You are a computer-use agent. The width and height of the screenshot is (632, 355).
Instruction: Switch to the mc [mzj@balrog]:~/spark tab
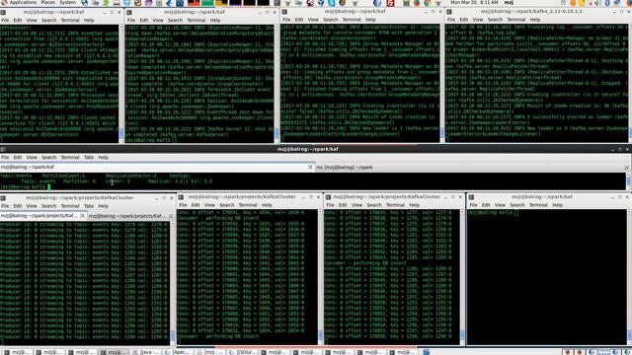click(472, 167)
